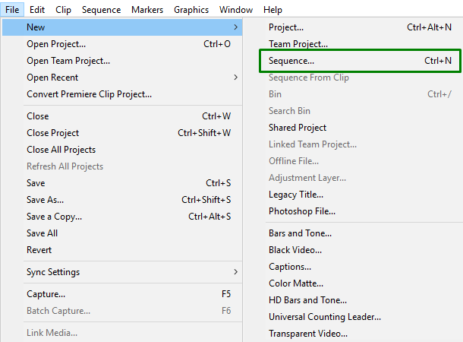Open the Graphics menu
463x342 pixels.
point(191,9)
